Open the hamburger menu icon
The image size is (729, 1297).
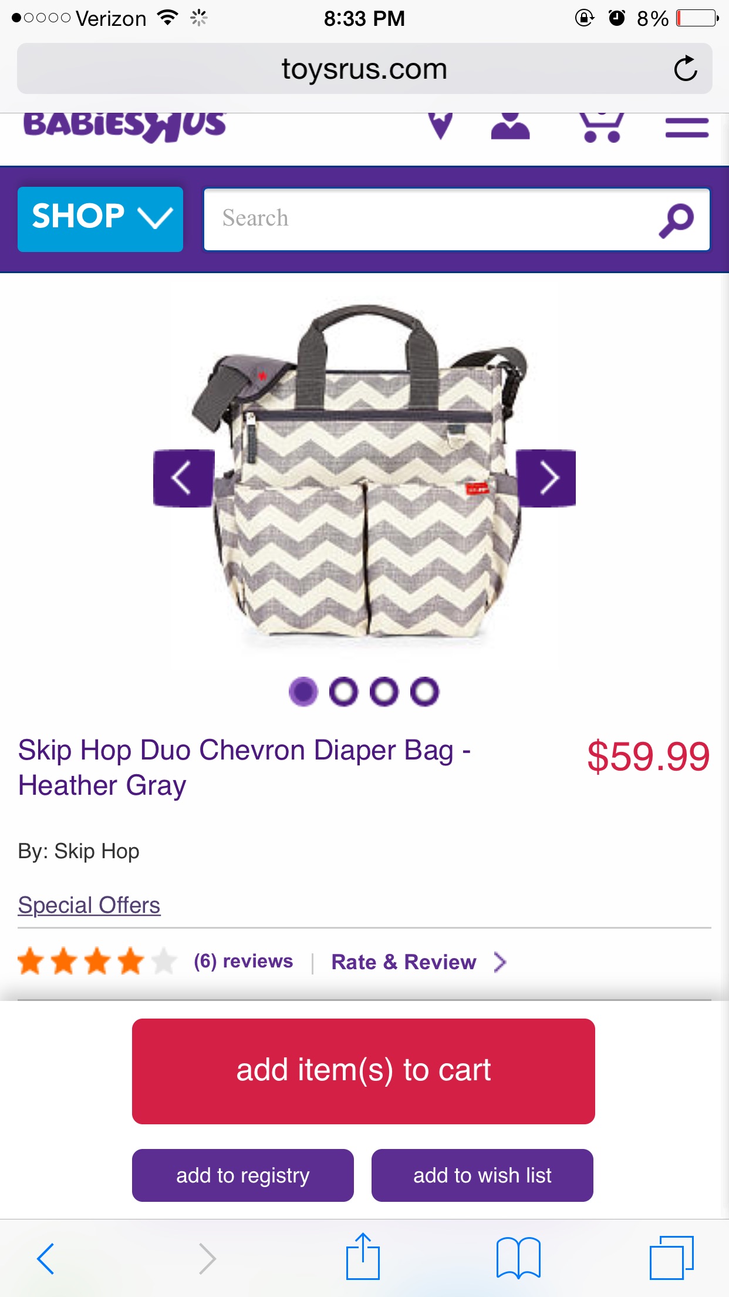(687, 127)
